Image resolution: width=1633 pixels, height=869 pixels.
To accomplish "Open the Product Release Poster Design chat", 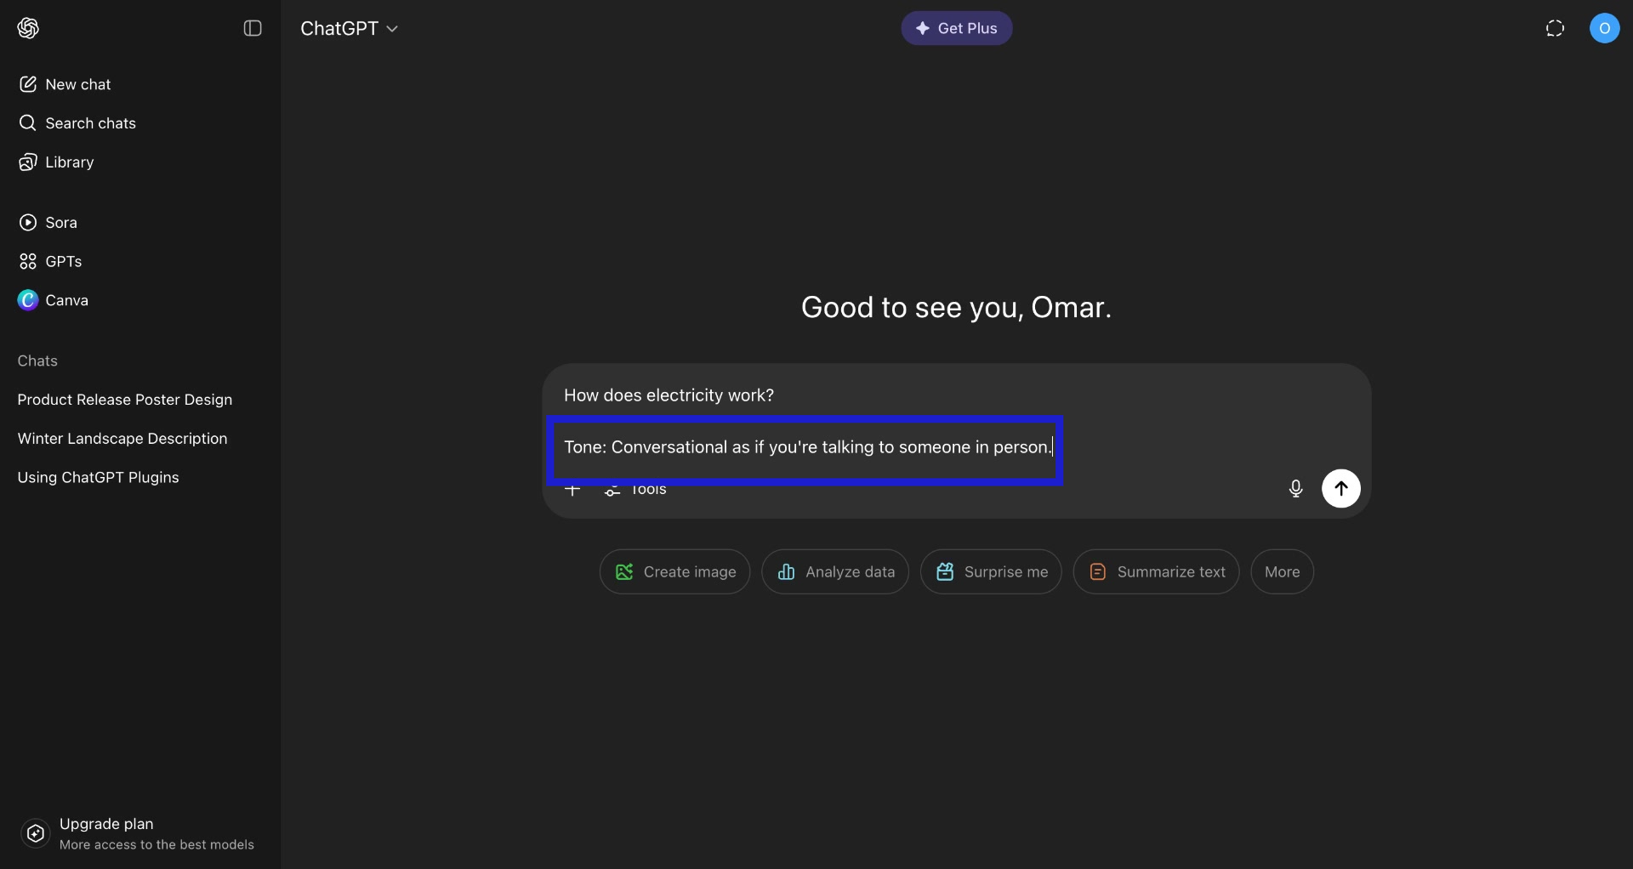I will [125, 400].
